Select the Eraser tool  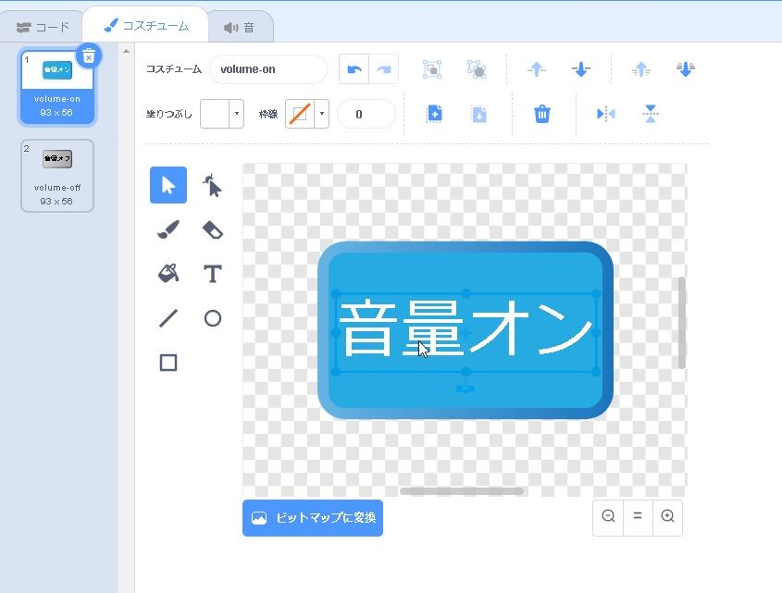pyautogui.click(x=212, y=229)
